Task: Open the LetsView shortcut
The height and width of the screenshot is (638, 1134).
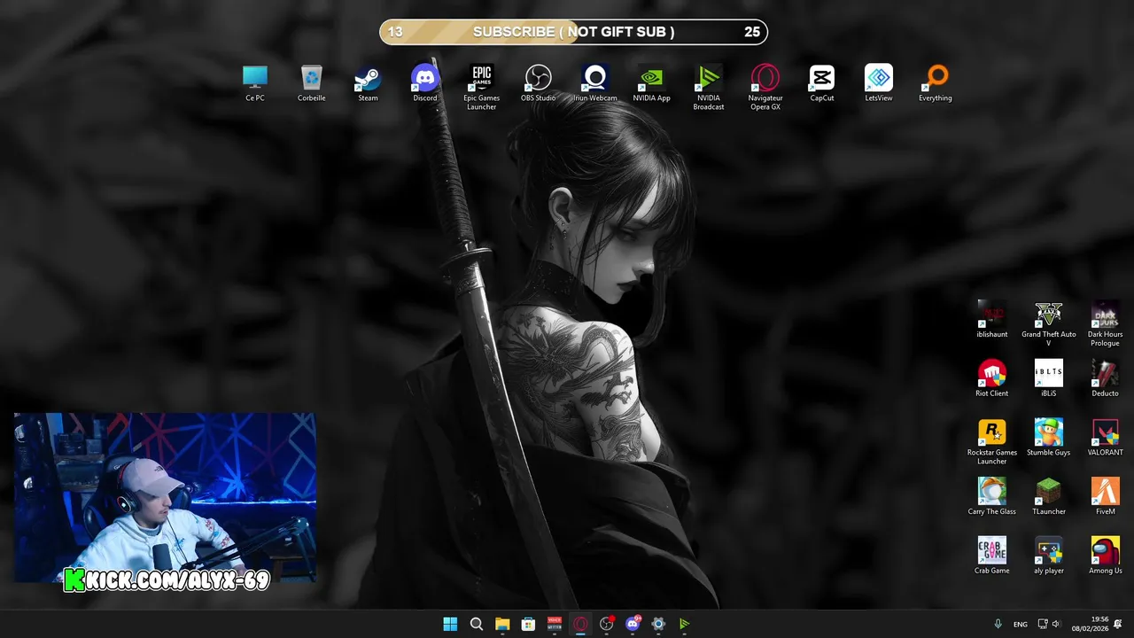Action: click(879, 83)
